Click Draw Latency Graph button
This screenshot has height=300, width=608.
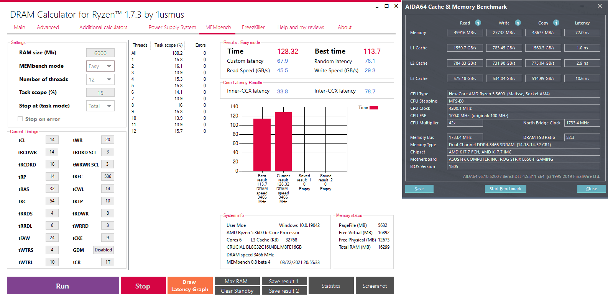point(190,286)
